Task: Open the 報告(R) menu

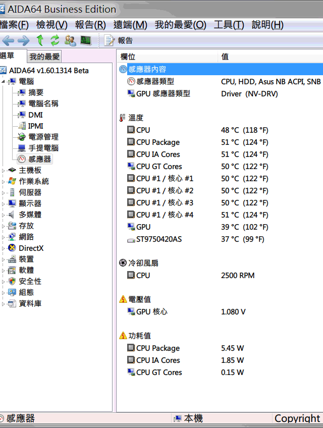Action: point(90,25)
